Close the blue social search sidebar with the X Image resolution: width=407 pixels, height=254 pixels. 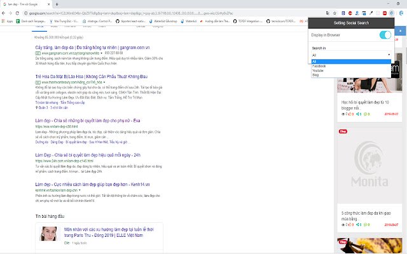[400, 30]
